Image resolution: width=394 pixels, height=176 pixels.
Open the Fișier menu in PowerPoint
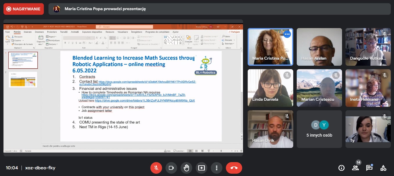8,32
